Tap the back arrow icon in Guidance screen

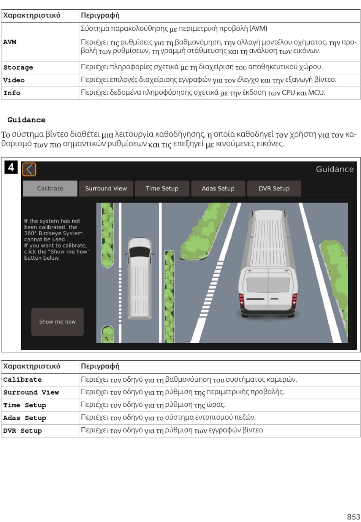coord(29,169)
